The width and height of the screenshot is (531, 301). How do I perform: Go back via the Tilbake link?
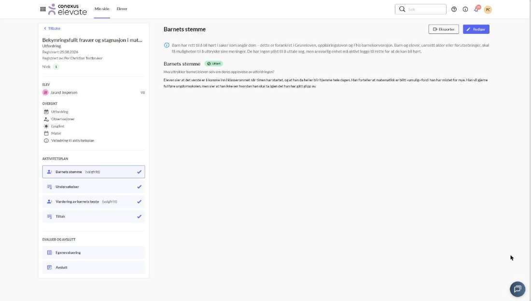click(52, 28)
